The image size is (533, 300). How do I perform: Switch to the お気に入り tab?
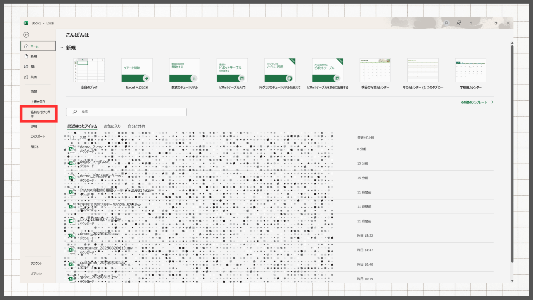tap(112, 126)
